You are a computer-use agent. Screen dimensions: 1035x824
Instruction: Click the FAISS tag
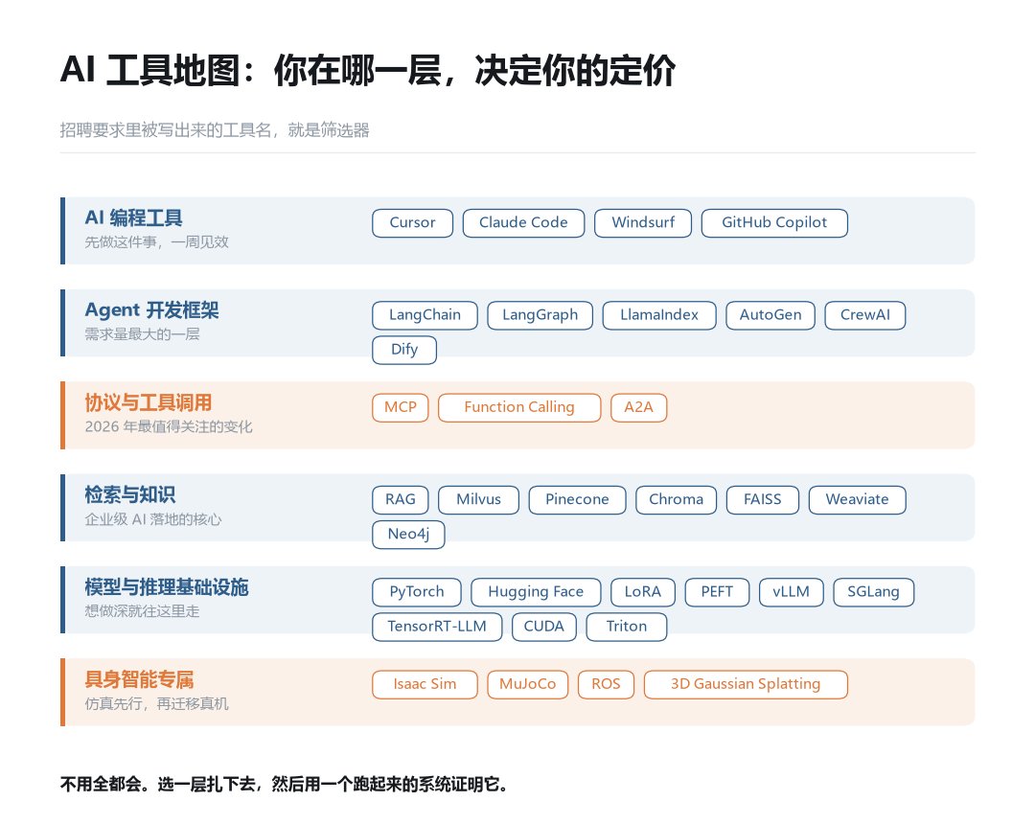pos(763,500)
